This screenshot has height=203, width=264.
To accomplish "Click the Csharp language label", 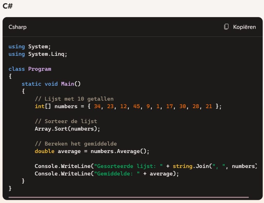I will [x=18, y=27].
